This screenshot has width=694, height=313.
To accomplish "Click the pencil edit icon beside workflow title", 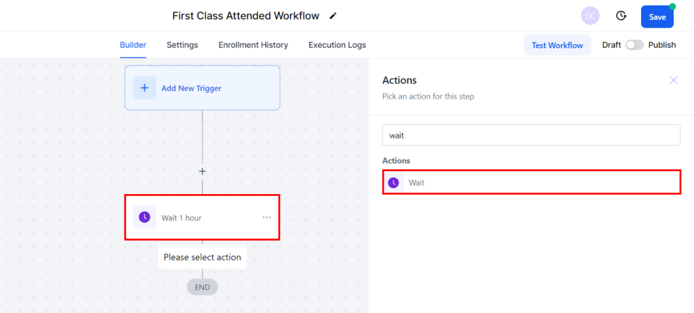I will (x=333, y=16).
